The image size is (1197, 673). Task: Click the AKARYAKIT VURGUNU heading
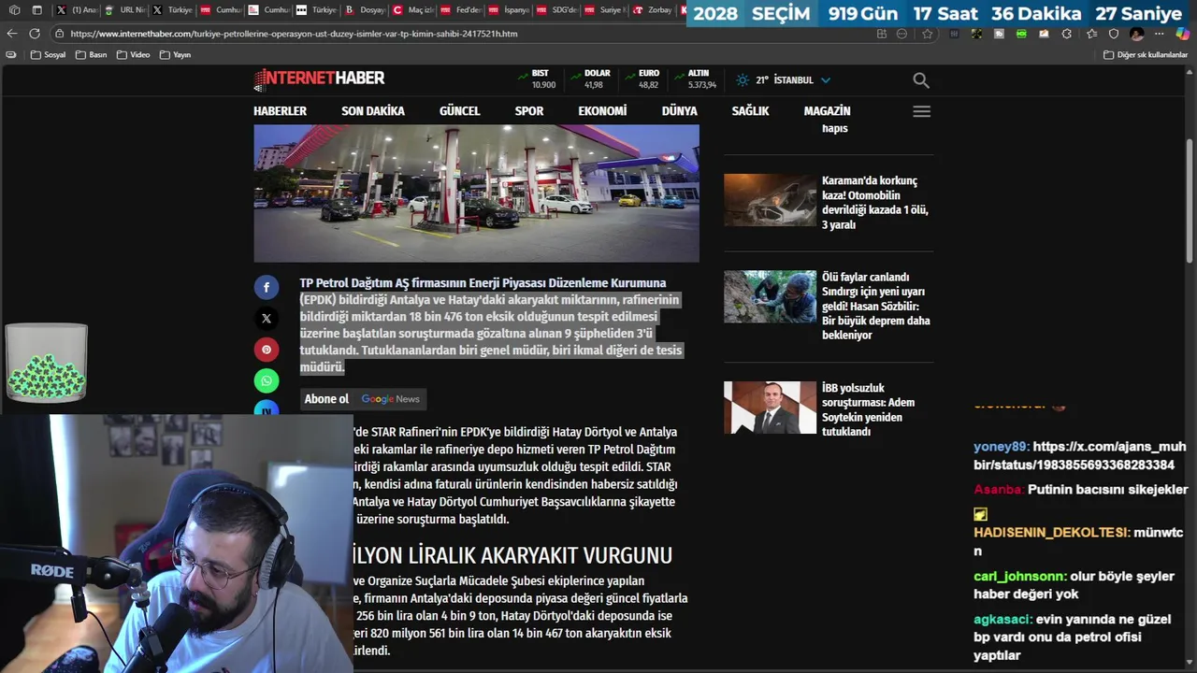(x=512, y=555)
